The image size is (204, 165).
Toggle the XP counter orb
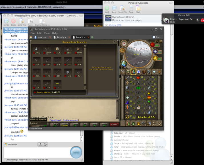(122, 50)
